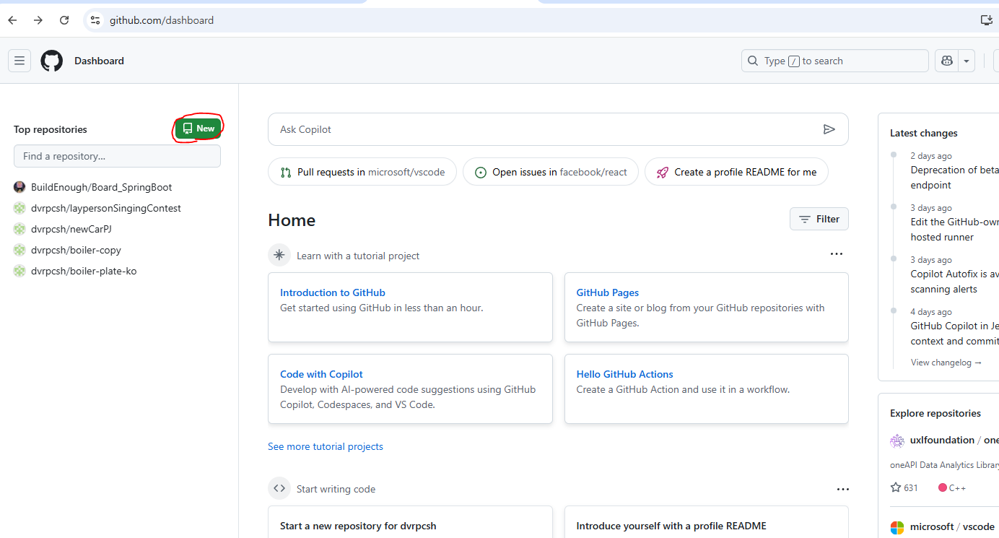Click the install app icon in address bar

pyautogui.click(x=987, y=20)
